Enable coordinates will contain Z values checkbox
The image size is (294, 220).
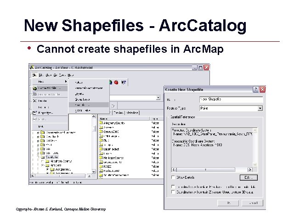tap(173, 192)
